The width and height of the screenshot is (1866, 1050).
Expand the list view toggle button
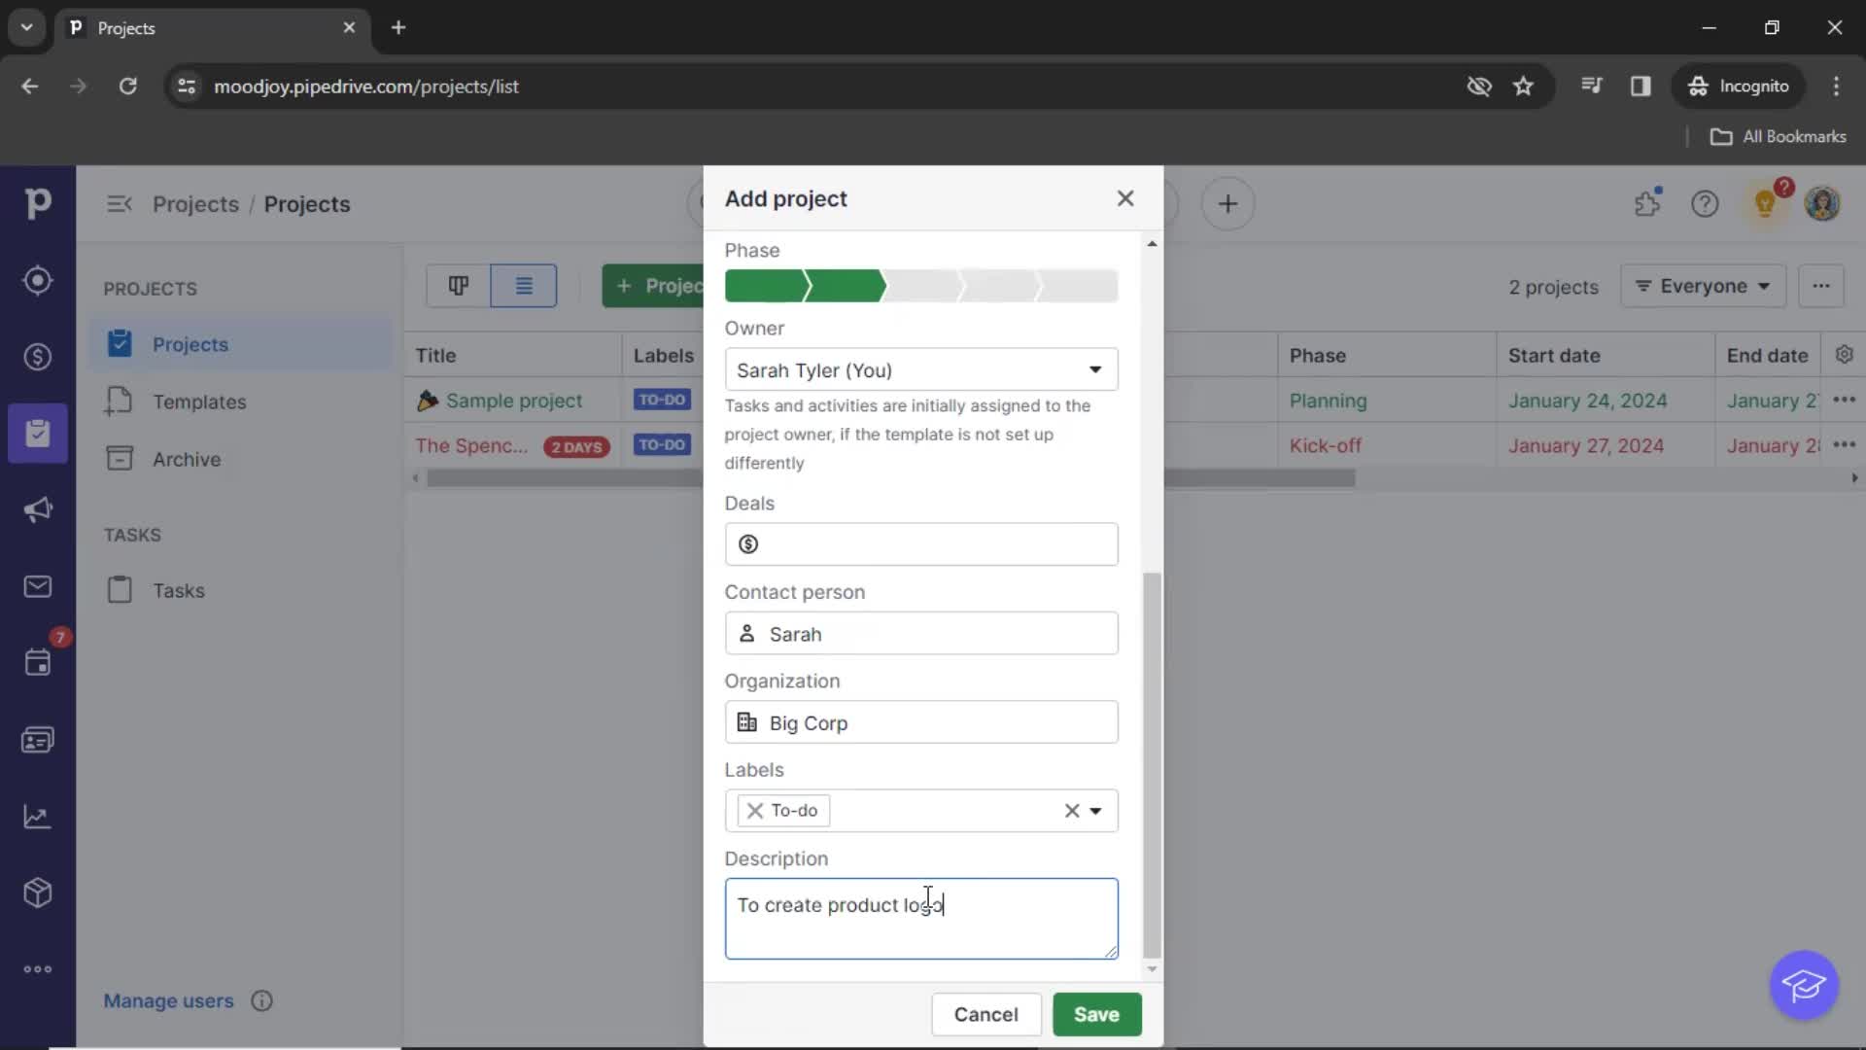pyautogui.click(x=523, y=286)
